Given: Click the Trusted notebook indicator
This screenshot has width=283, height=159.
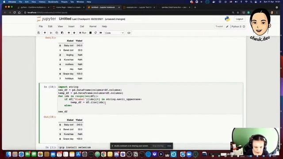Looking at the screenshot, I should [219, 26].
